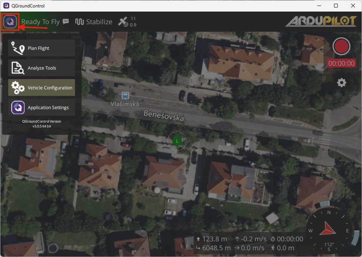Click the Vehicle Configuration gears icon
Image resolution: width=362 pixels, height=257 pixels.
click(x=18, y=88)
